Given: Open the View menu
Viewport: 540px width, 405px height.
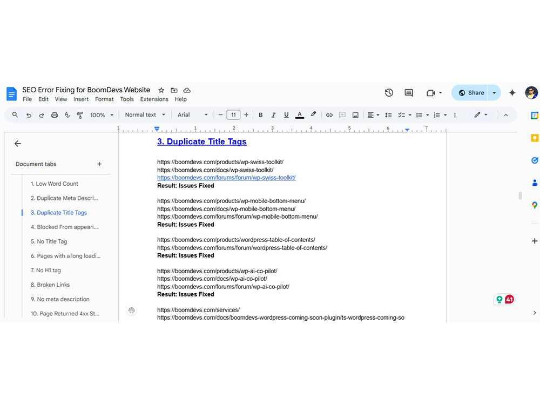Looking at the screenshot, I should point(61,99).
